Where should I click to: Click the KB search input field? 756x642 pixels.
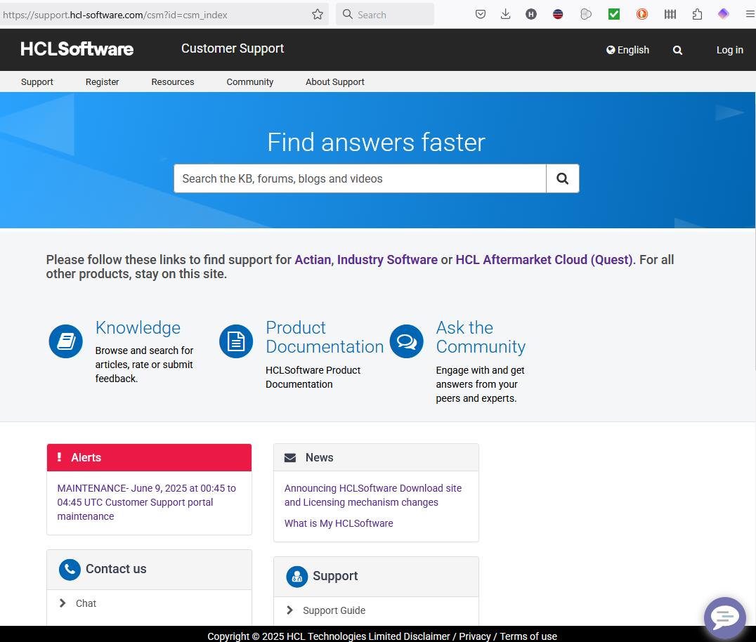click(x=360, y=178)
